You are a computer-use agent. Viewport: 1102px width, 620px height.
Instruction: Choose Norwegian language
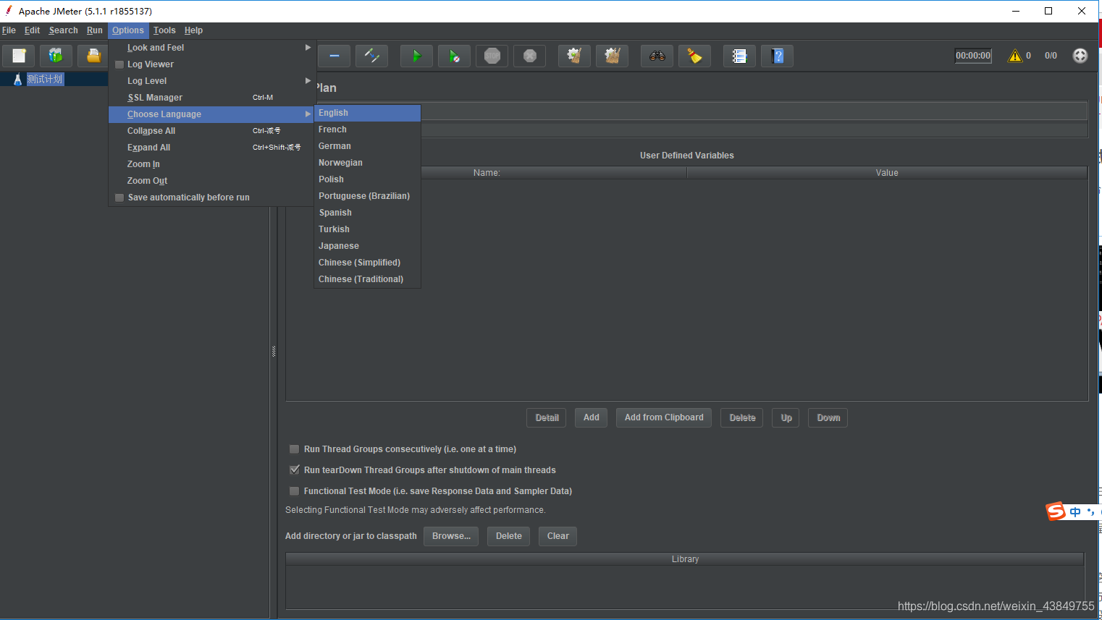tap(367, 163)
